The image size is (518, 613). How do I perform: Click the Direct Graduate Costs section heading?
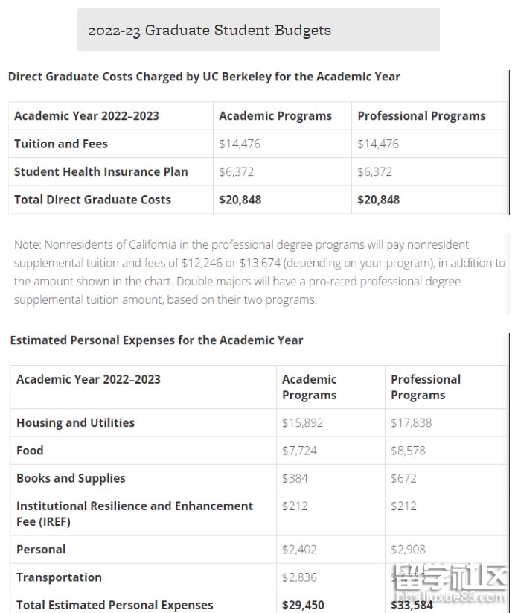click(x=204, y=77)
